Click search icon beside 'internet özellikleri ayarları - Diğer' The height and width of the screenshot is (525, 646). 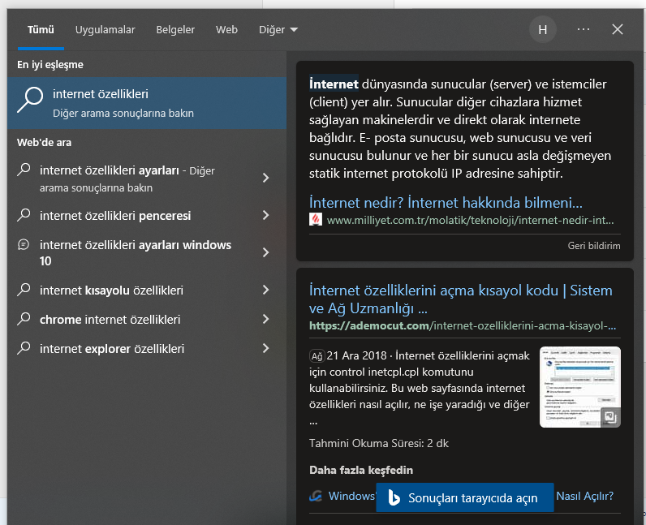coord(24,170)
